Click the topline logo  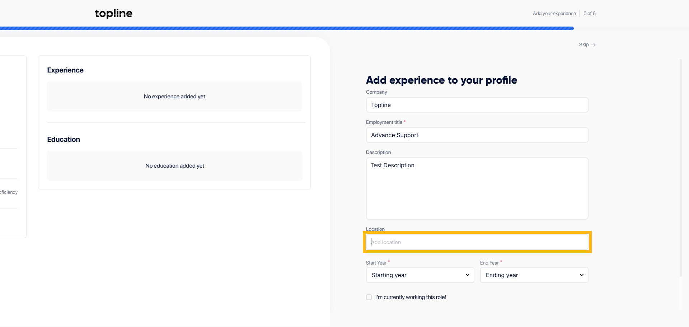(113, 14)
